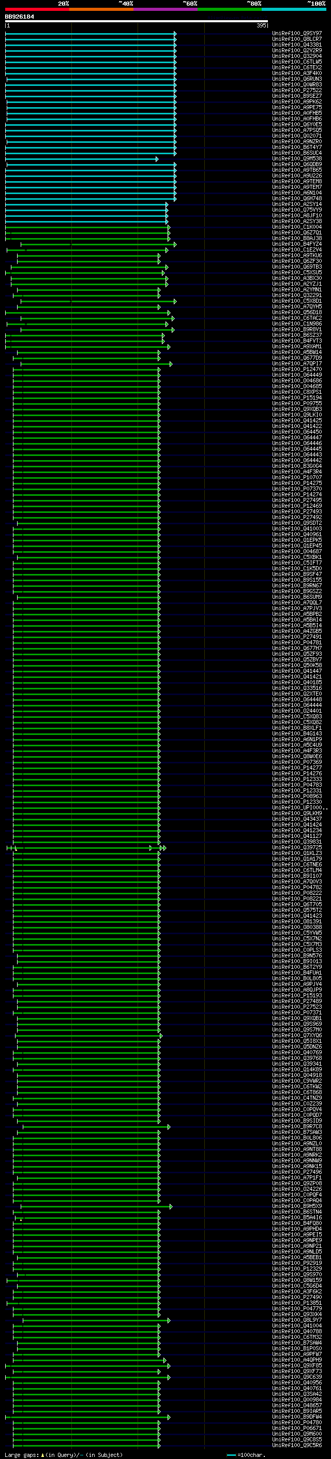Select the UniRef100_P13851 label

coord(297,1303)
